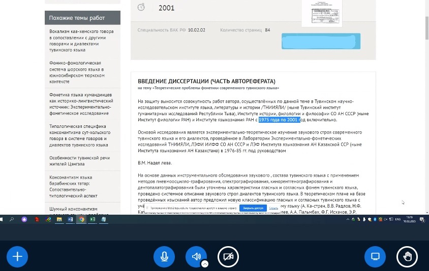Screen dimensions: 429x271
Task: Switch to Google Chrome in the taskbar
Action: click(x=81, y=219)
